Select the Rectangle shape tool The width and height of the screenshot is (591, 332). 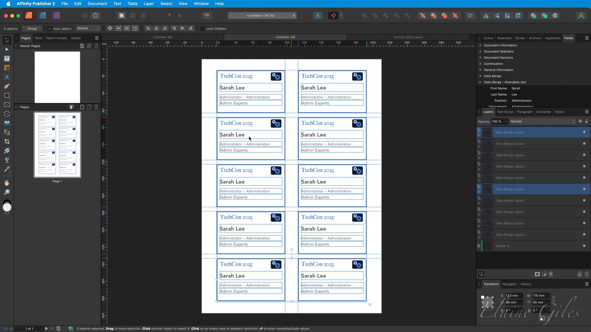coord(7,95)
